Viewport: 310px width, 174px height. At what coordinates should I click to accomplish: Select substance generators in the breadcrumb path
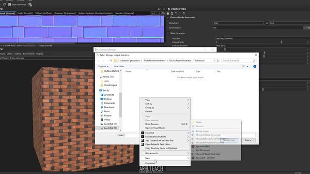130,61
